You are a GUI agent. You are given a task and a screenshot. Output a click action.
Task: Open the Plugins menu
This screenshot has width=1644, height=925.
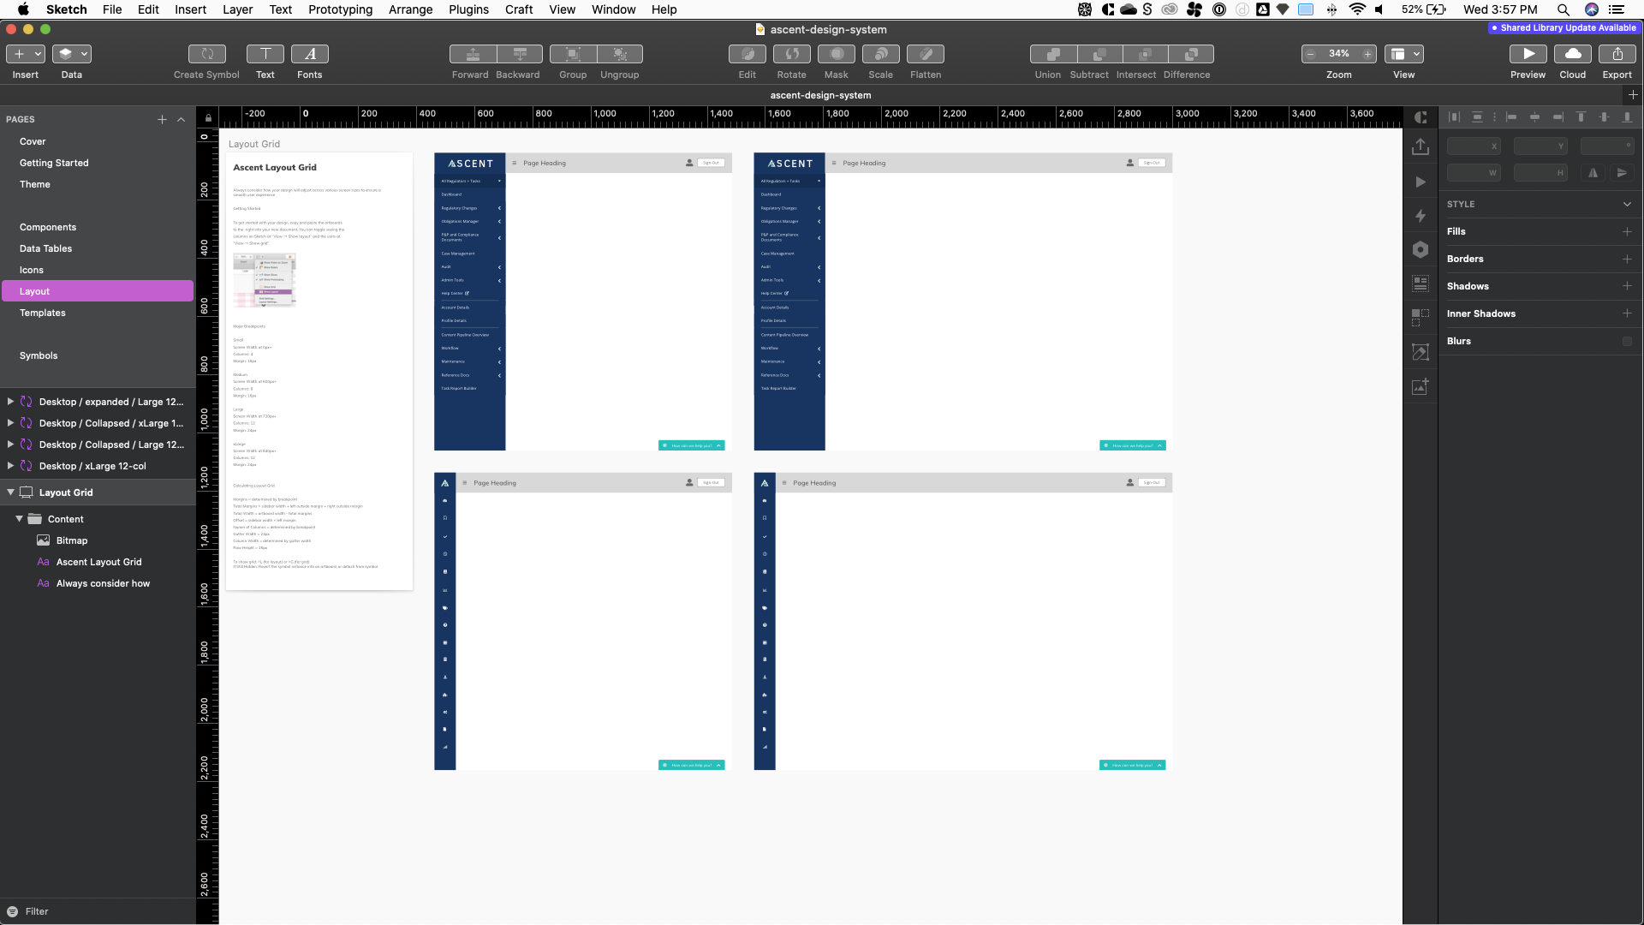(468, 9)
